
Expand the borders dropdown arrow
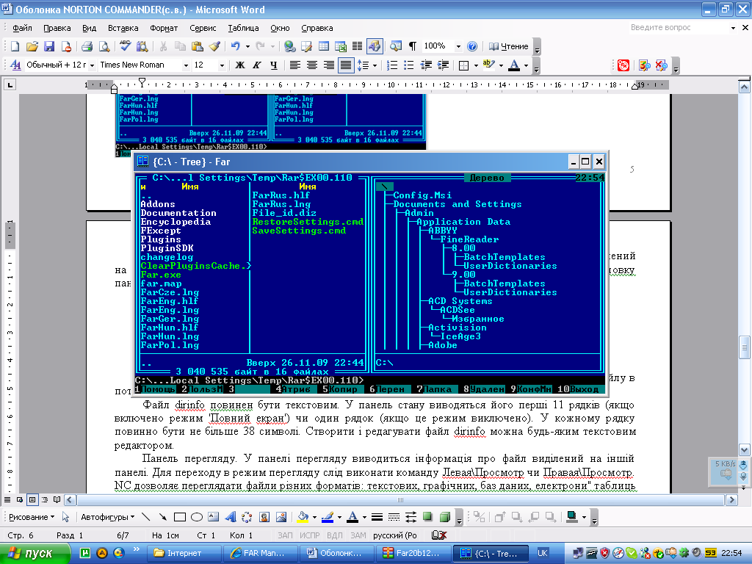click(x=476, y=65)
